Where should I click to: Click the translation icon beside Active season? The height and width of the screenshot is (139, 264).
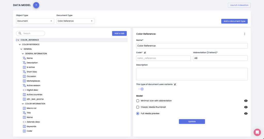click(x=24, y=85)
